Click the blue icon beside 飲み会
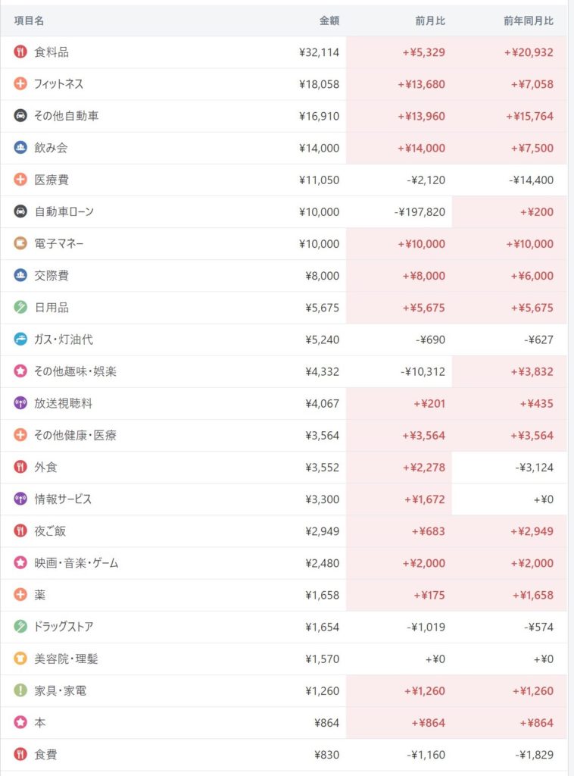574x776 pixels. point(20,148)
